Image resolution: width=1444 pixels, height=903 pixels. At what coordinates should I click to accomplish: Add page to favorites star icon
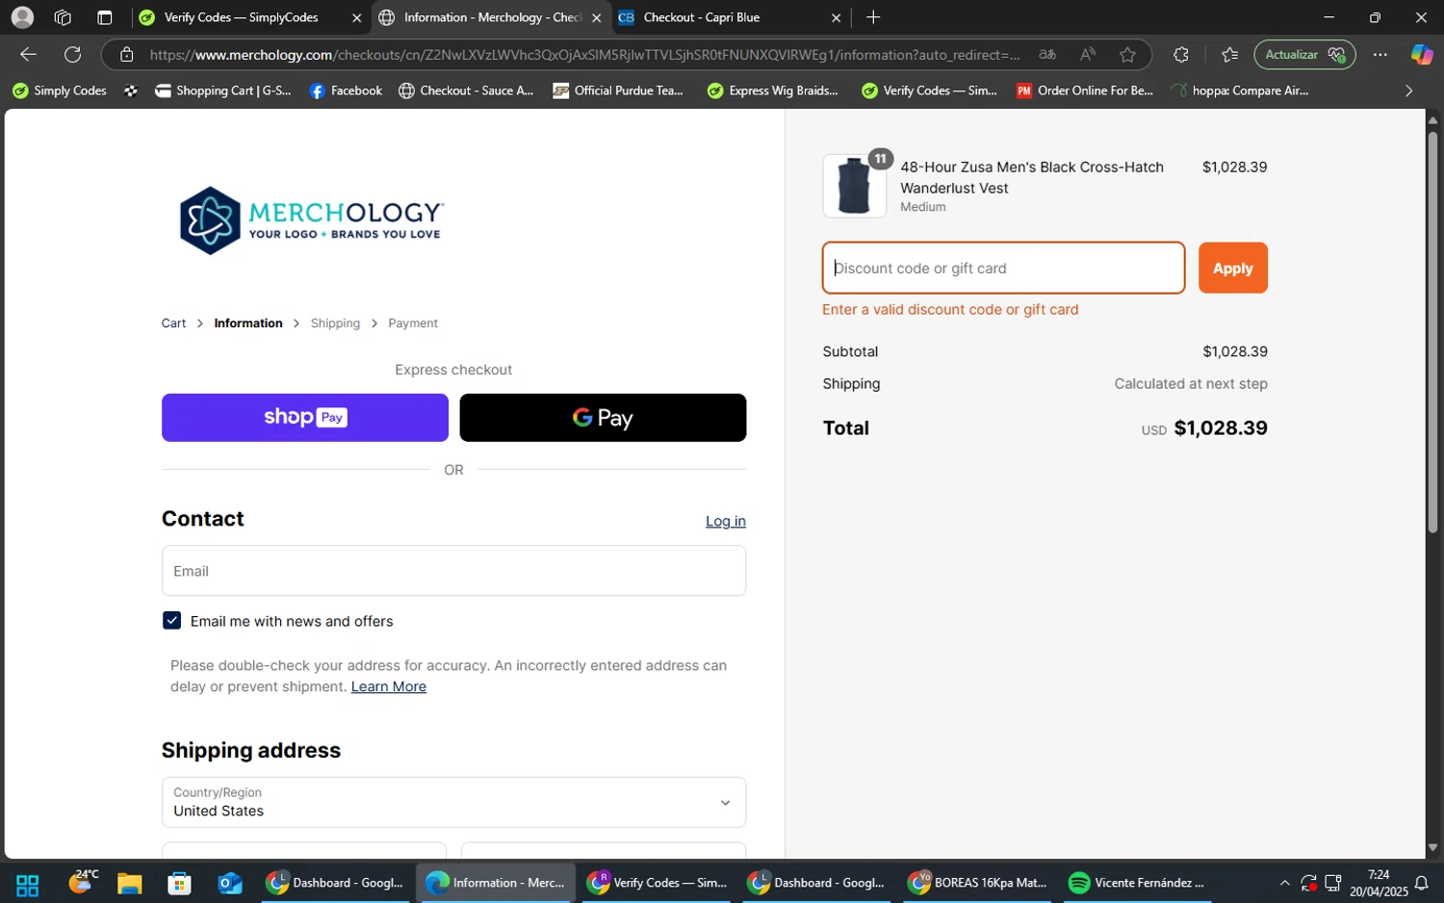coord(1127,55)
